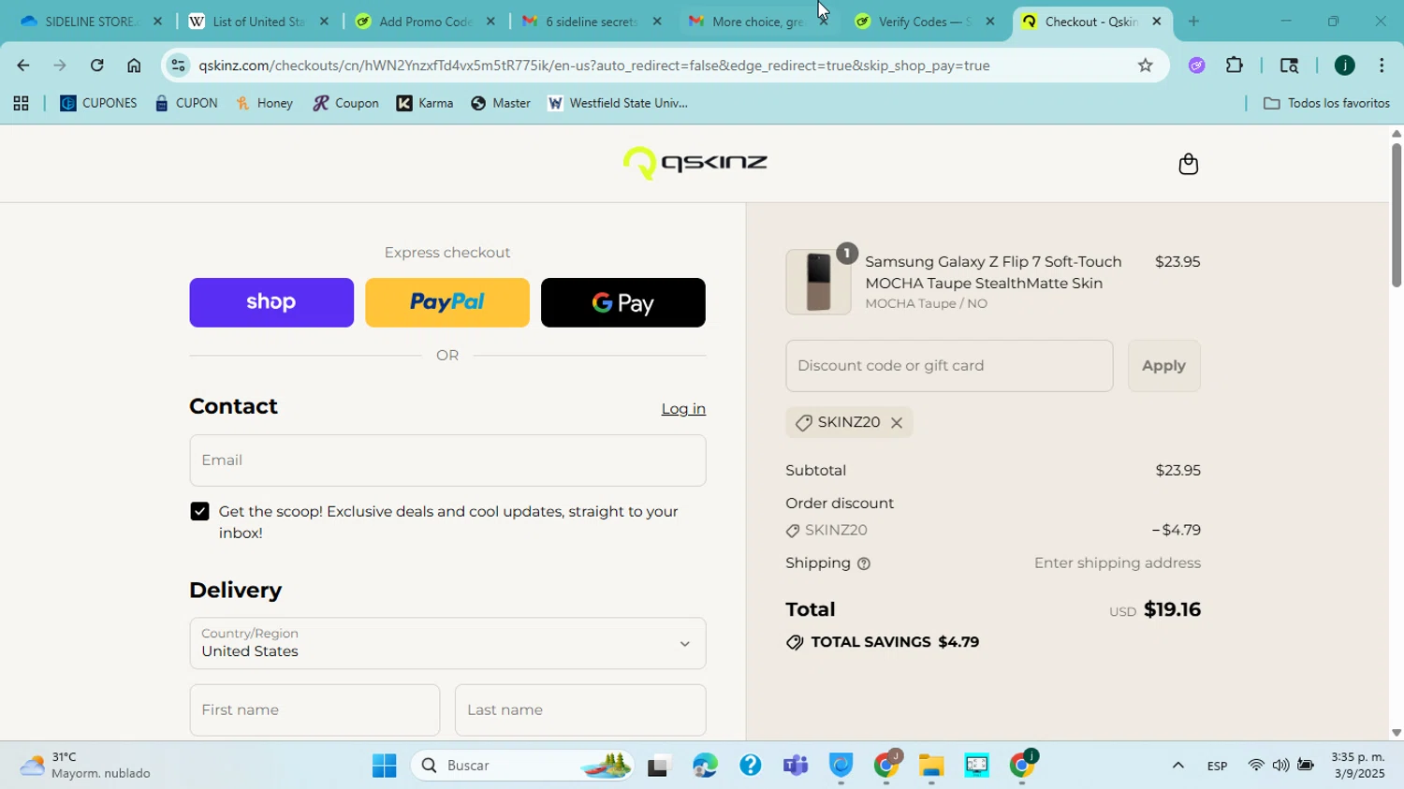Remove the SKINZ20 discount code tag
Viewport: 1404px width, 789px height.
point(897,423)
